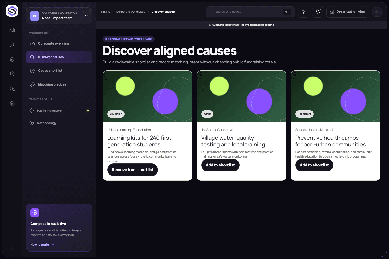The width and height of the screenshot is (389, 259).
Task: Collapse sidebar with the back arrow
Action: point(12,248)
